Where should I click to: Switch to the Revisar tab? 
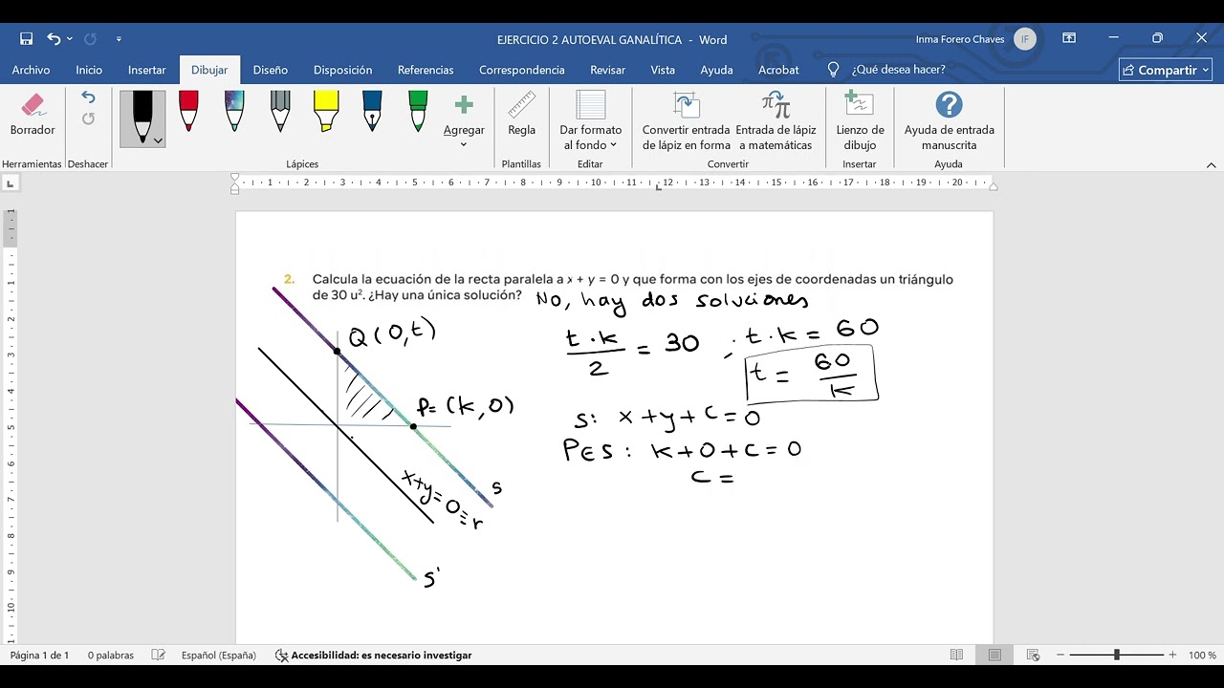click(x=607, y=70)
